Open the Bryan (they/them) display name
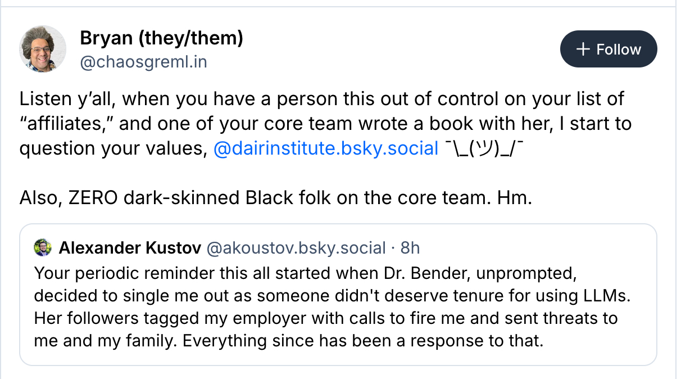The height and width of the screenshot is (379, 681). pyautogui.click(x=161, y=38)
